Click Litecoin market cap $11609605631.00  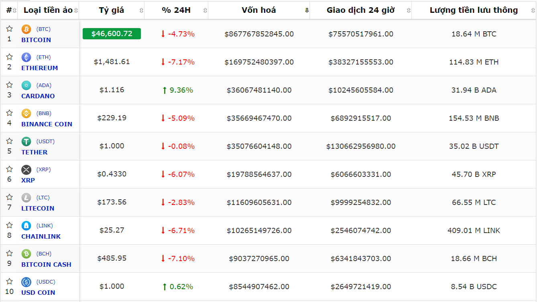(259, 203)
